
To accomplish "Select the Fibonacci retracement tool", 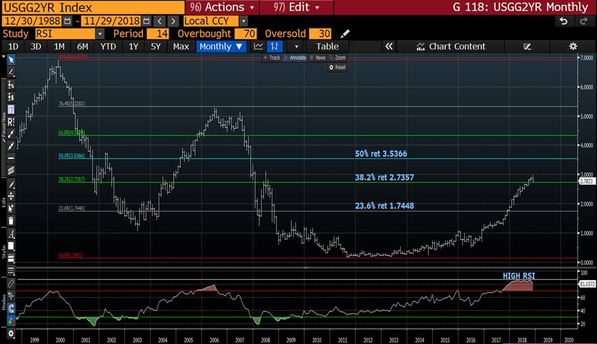I will pyautogui.click(x=11, y=110).
